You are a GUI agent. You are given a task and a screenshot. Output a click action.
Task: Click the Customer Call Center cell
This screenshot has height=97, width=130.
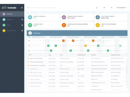coord(96,90)
